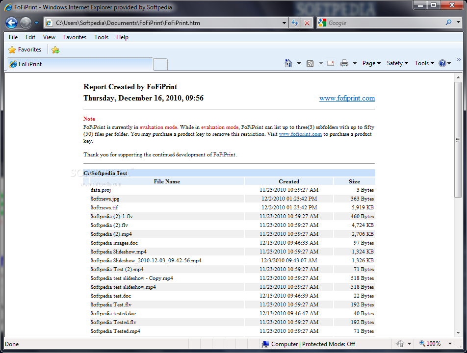Click inside the Google search box
The width and height of the screenshot is (467, 353).
(x=385, y=23)
